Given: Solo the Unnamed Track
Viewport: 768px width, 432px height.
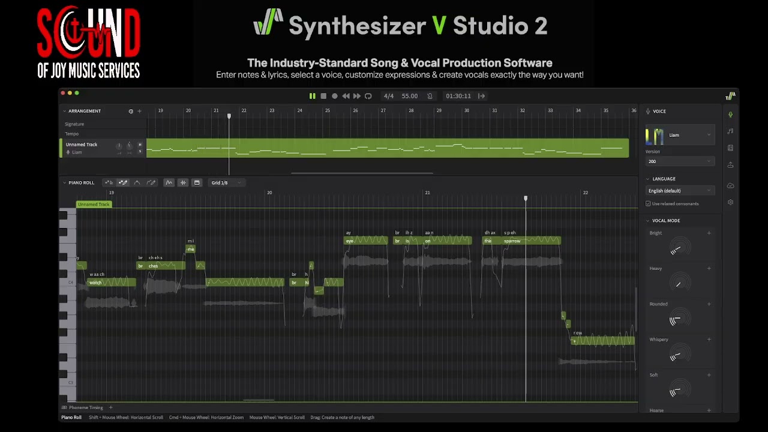Looking at the screenshot, I should [140, 151].
